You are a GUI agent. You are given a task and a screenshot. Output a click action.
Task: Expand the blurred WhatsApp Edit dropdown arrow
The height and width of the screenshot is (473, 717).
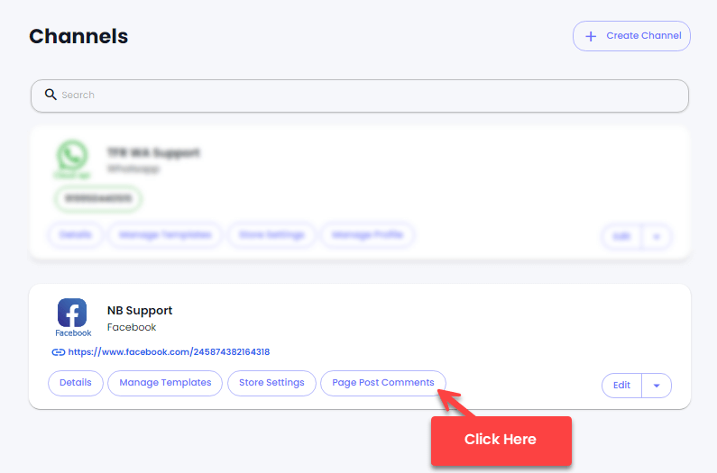657,237
